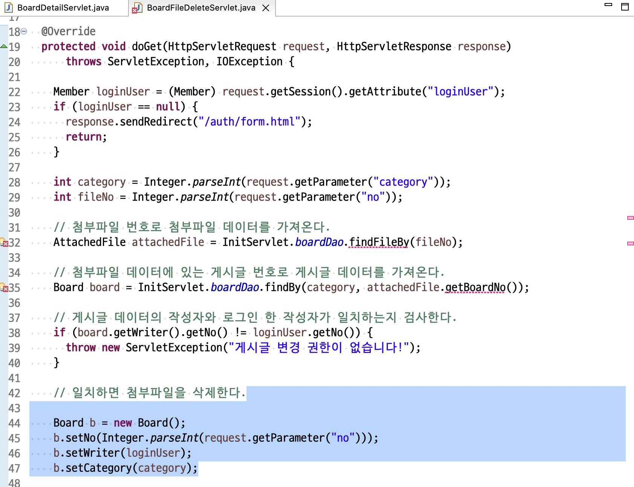
Task: Maximize the editor pane
Action: [625, 7]
